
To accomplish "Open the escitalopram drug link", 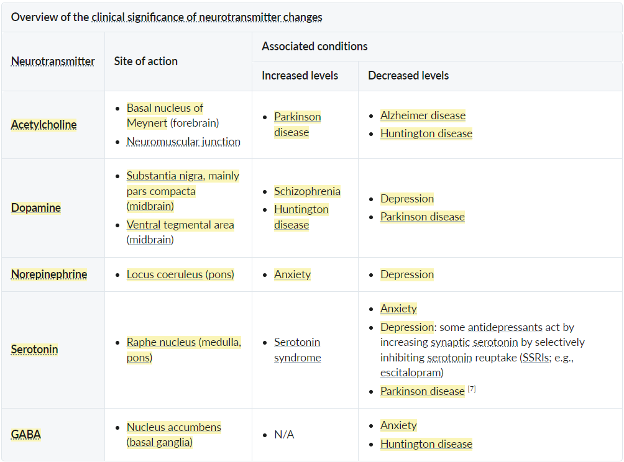I will tap(411, 373).
